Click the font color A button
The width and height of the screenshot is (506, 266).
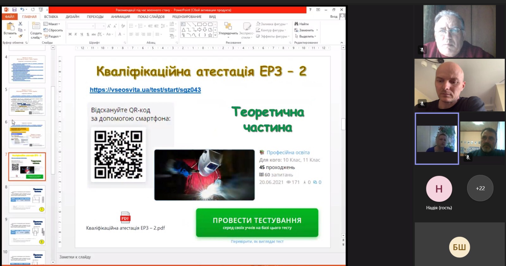(x=120, y=34)
